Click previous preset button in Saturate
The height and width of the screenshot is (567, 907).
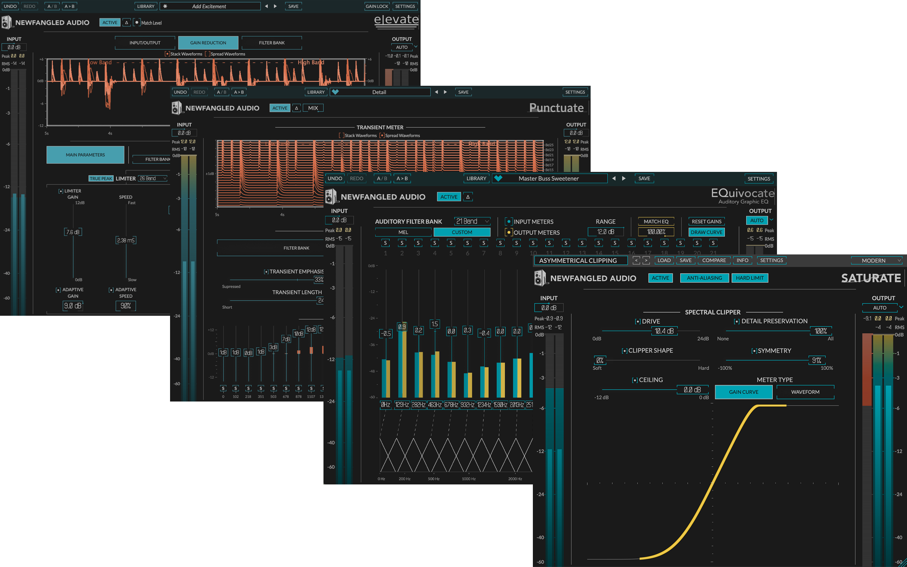(x=636, y=260)
